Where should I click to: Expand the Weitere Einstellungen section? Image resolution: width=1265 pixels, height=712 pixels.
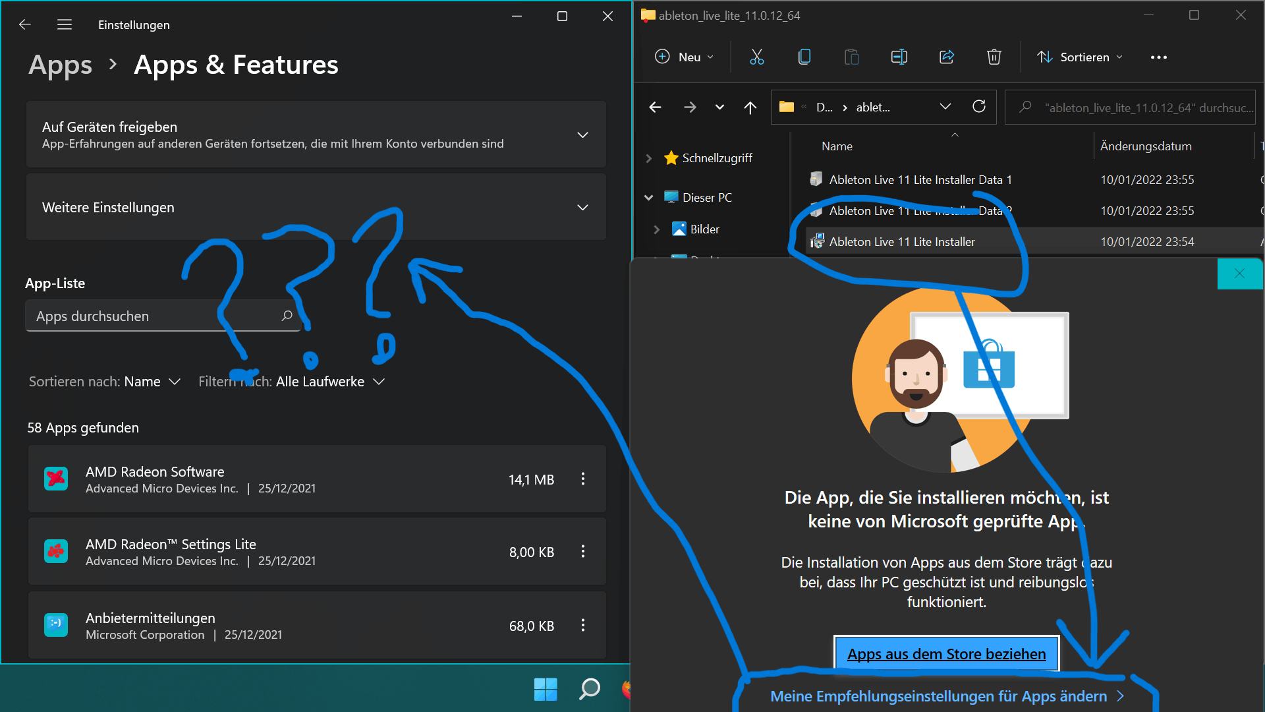point(582,208)
